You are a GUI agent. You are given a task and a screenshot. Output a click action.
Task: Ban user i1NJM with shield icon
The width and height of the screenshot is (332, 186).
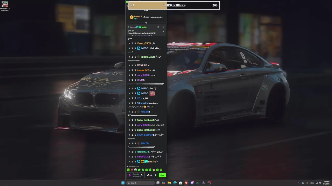(x=135, y=80)
